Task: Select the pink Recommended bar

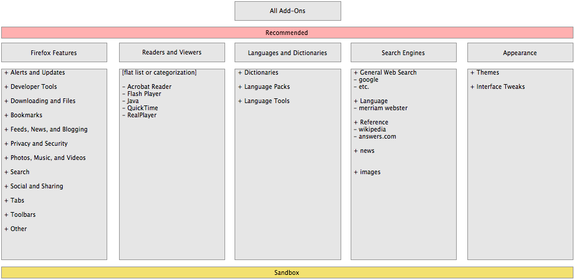Action: click(x=287, y=33)
